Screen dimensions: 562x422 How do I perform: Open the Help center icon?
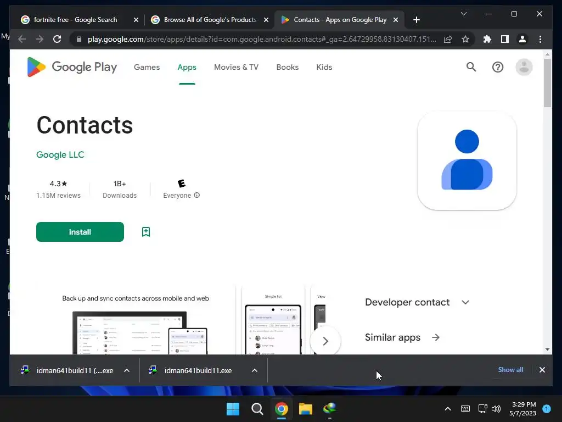click(x=497, y=67)
